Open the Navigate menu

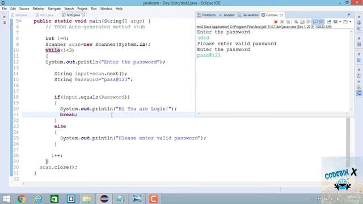[x=54, y=8]
